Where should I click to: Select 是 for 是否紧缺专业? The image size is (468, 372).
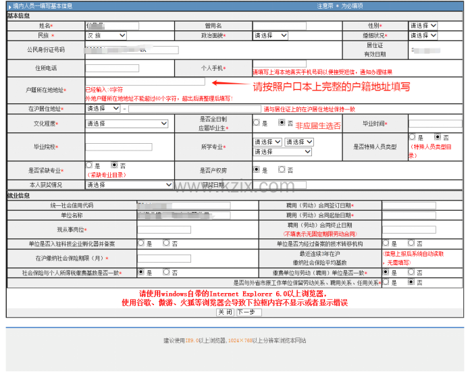point(89,165)
